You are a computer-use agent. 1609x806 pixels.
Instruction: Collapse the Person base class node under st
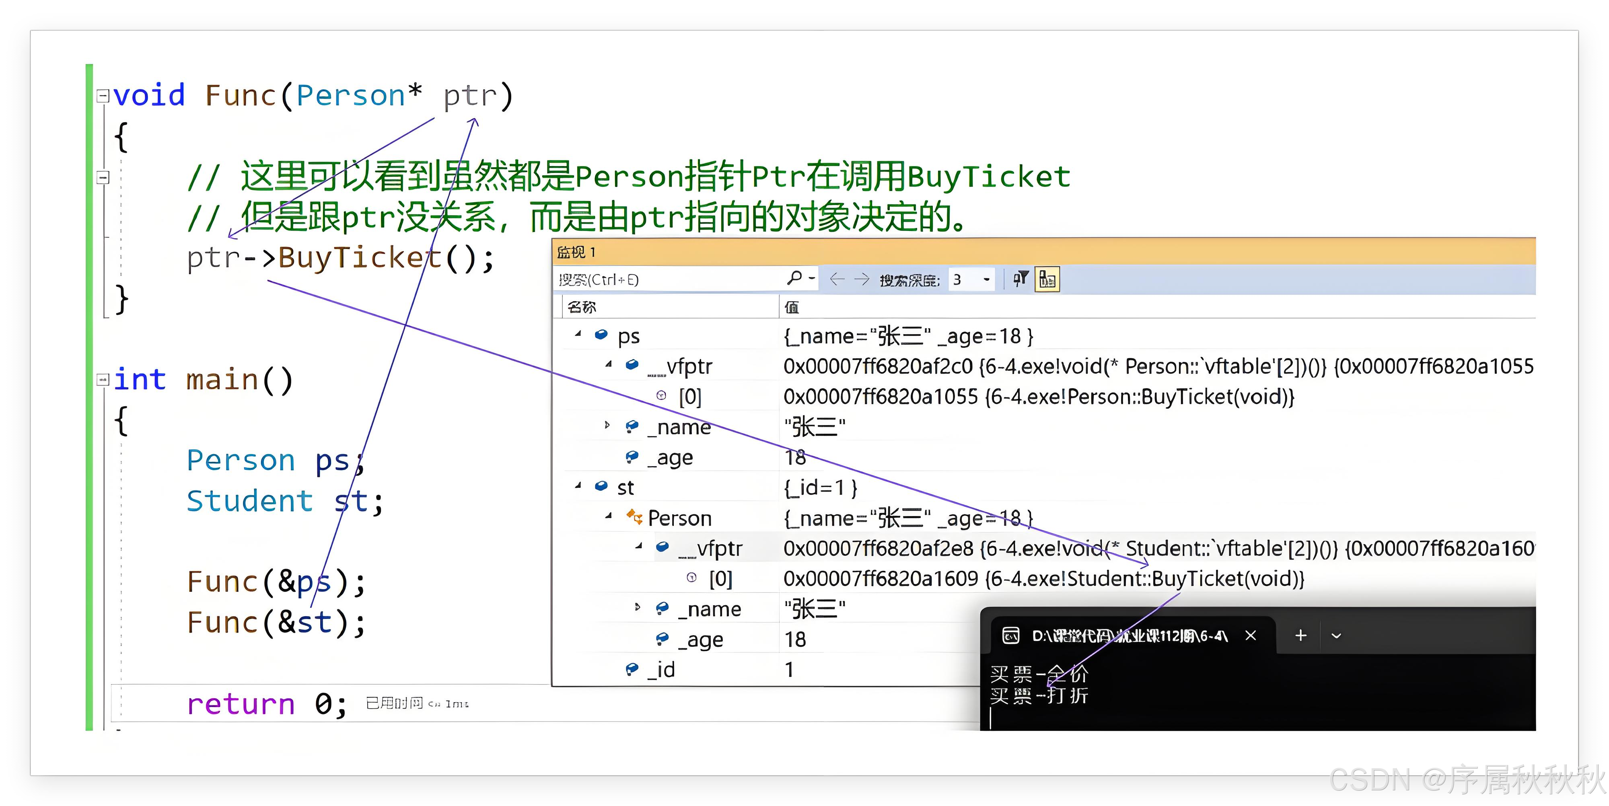608,516
